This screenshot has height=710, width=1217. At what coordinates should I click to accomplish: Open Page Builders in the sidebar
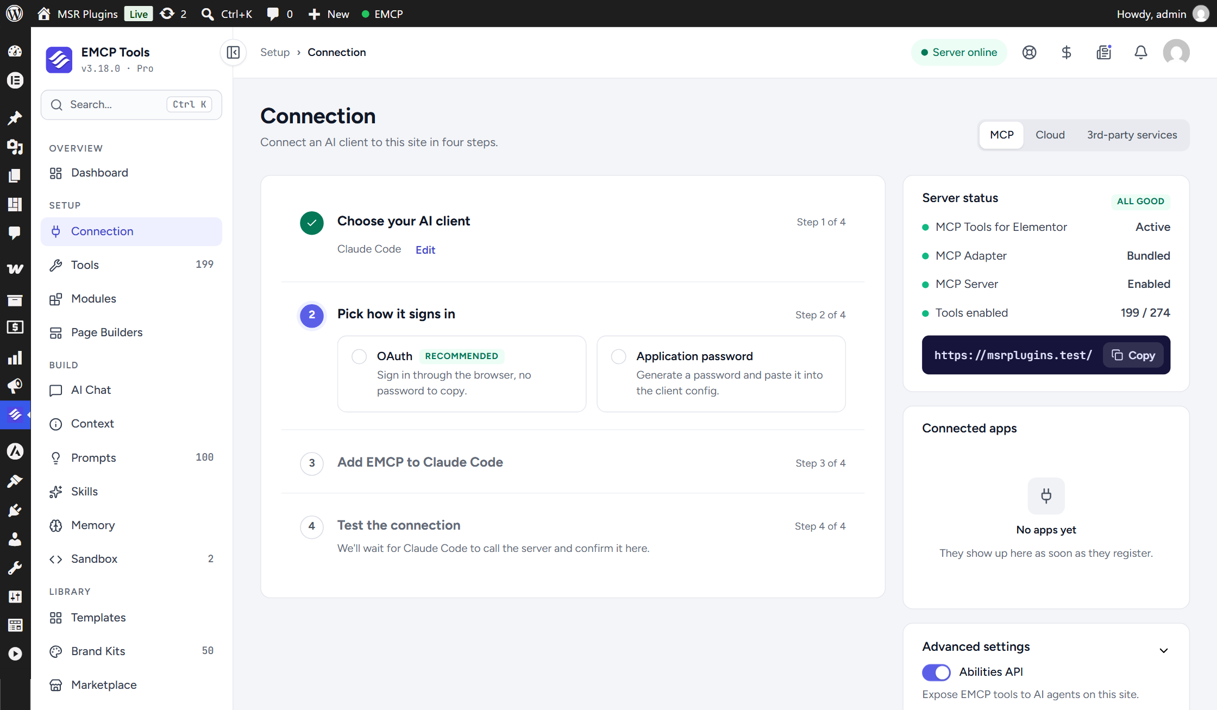coord(131,332)
